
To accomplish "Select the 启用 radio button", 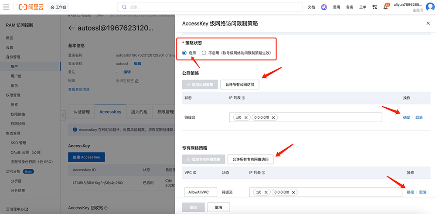I will pyautogui.click(x=184, y=53).
